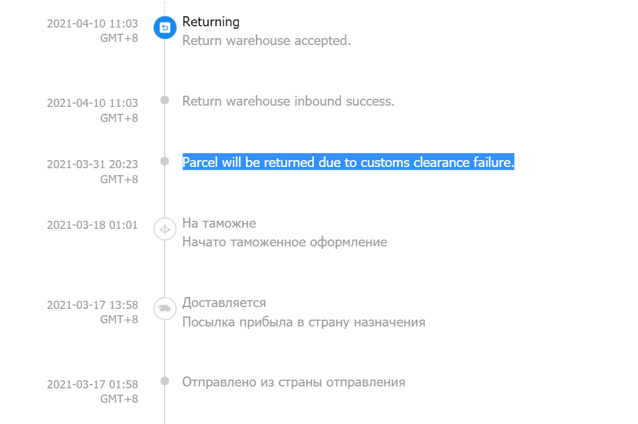Click the Returning status title
Viewport: 638px width, 424px height.
(211, 22)
